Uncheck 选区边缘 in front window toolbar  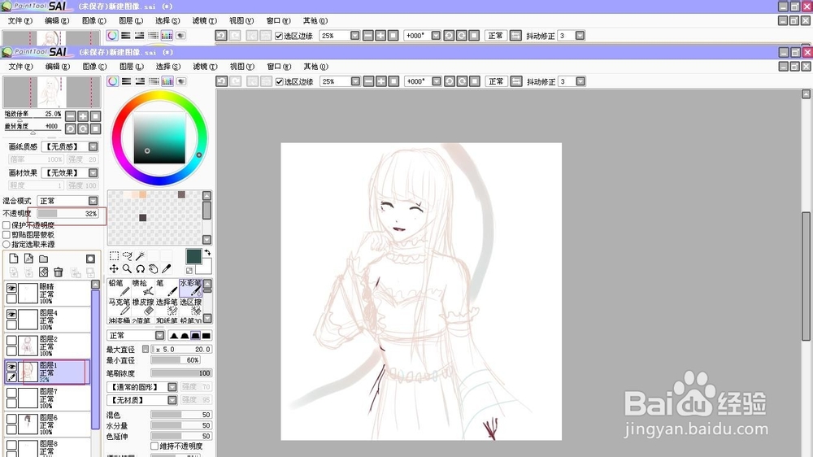280,82
